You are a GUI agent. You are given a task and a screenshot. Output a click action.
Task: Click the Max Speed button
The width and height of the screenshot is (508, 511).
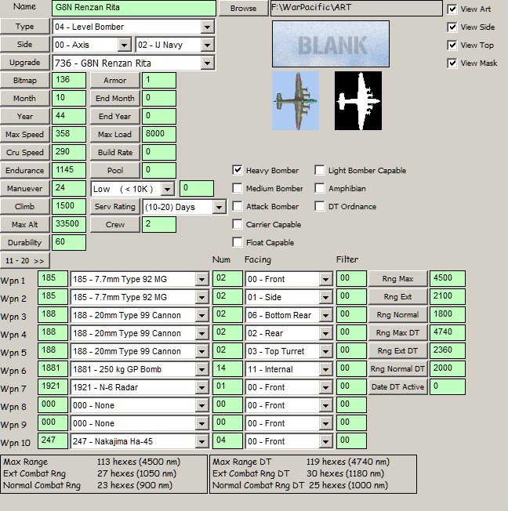click(25, 134)
